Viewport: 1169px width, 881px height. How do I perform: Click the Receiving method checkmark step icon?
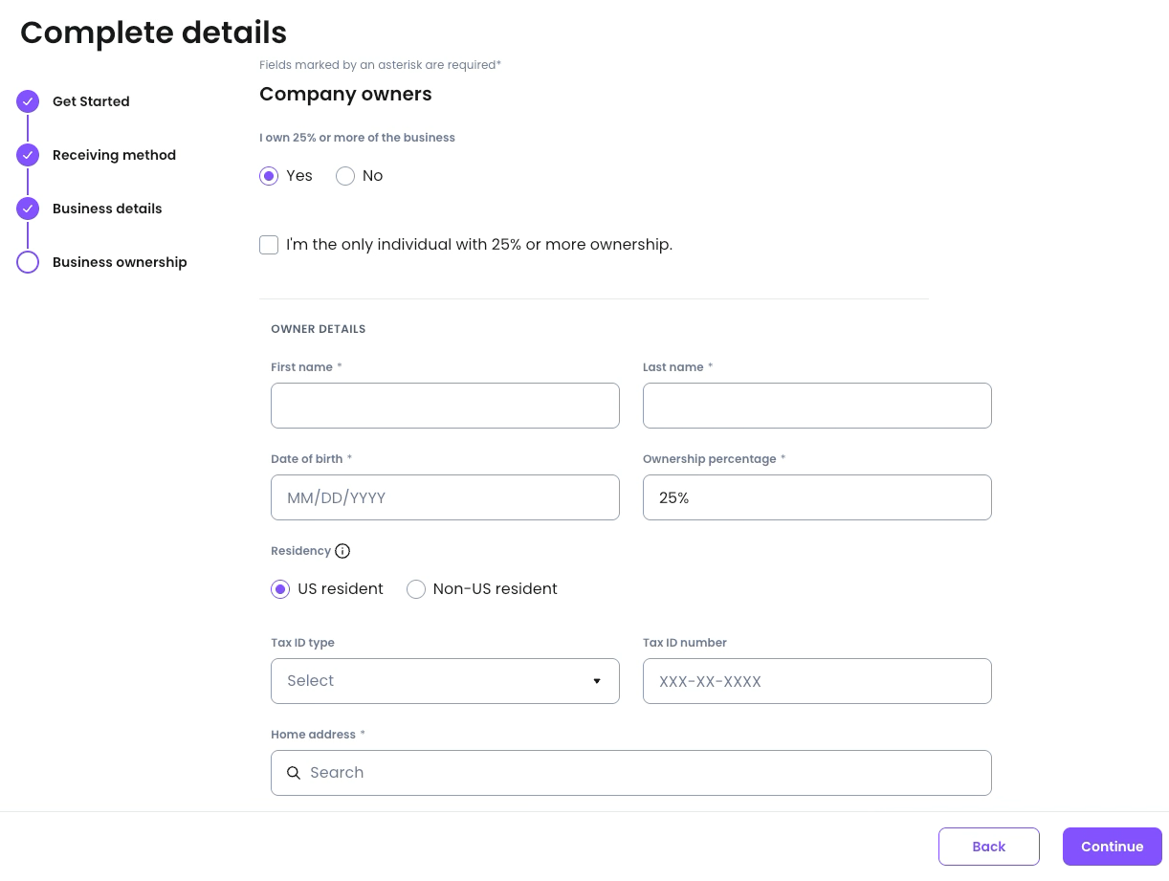(x=28, y=155)
